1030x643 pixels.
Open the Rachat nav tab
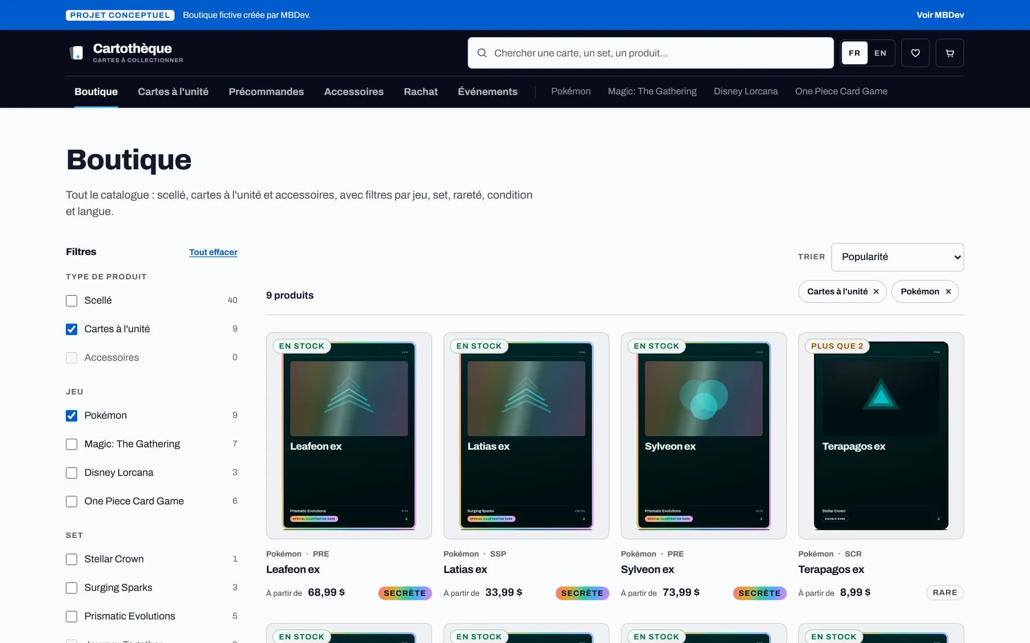(421, 92)
